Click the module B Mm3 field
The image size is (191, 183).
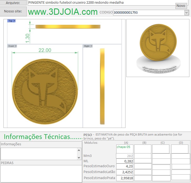[x=143, y=156]
